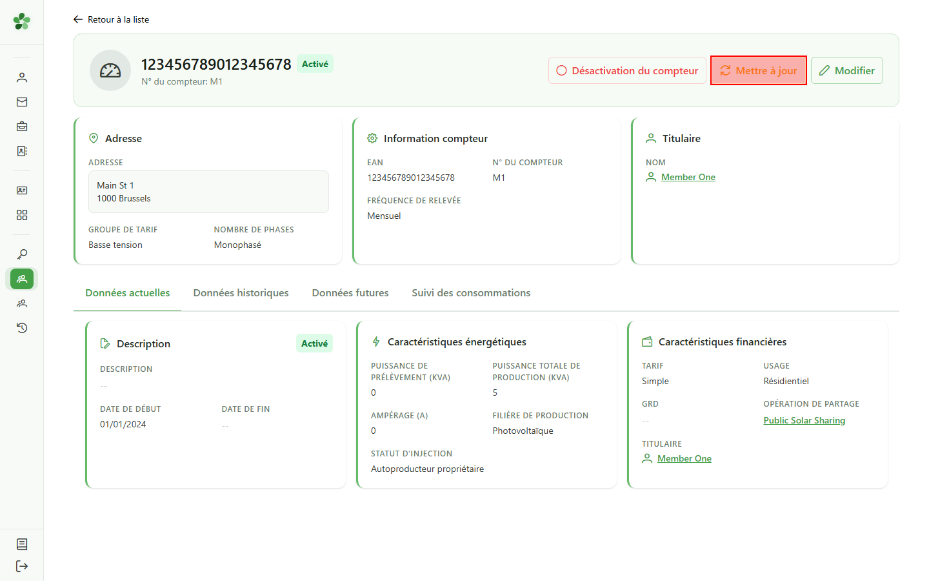Click production power value 5
The height and width of the screenshot is (581, 929).
(x=495, y=392)
